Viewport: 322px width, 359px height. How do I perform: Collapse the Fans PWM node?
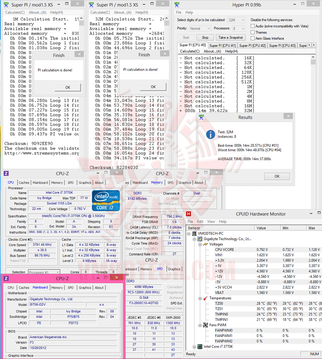click(x=200, y=325)
